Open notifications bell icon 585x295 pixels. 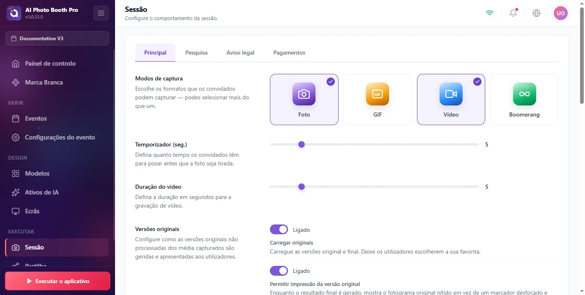[x=513, y=13]
